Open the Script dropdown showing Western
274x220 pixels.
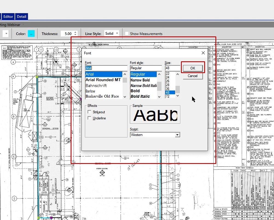tap(177, 135)
